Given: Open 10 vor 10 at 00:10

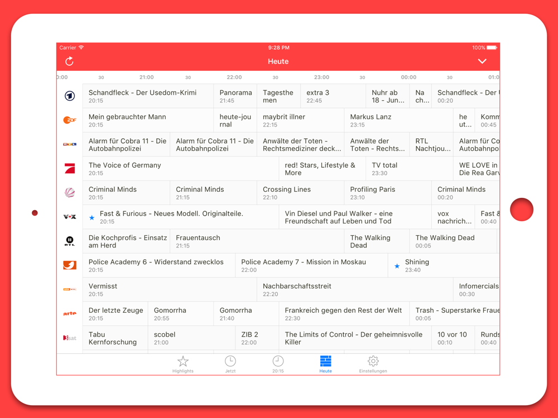Looking at the screenshot, I should click(x=453, y=338).
